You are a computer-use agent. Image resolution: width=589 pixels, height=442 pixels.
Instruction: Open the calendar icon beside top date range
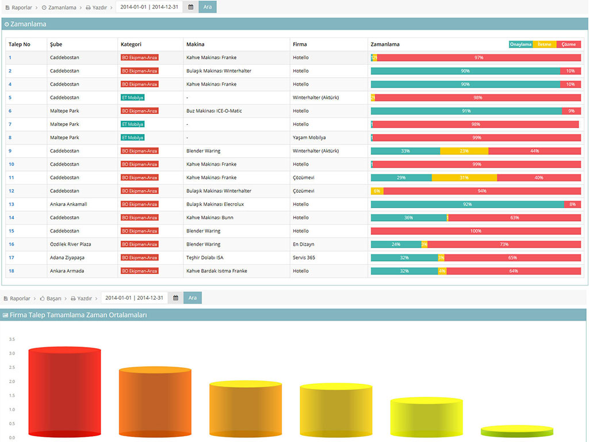tap(190, 7)
